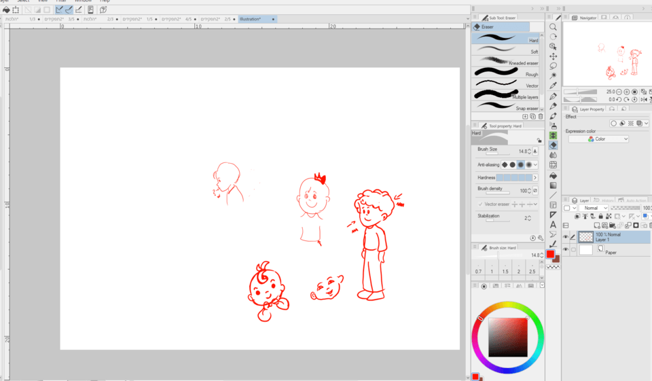
Task: Toggle the Vector eraser checkbox
Action: coord(480,204)
